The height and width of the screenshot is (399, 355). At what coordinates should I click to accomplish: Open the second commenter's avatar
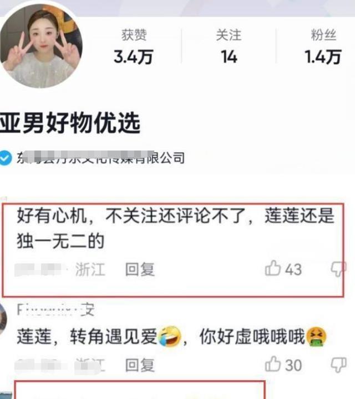coord(3,320)
